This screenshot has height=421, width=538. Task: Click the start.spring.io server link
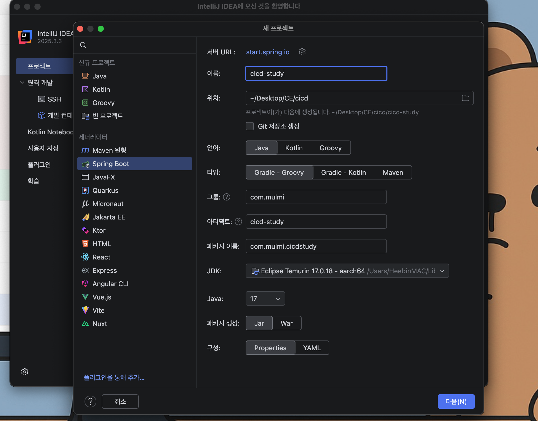click(x=268, y=52)
